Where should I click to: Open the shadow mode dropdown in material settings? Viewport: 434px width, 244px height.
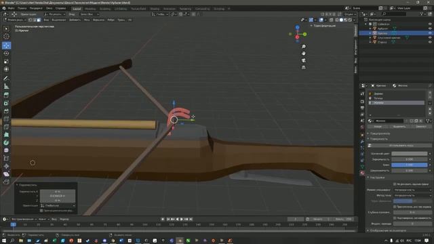point(412,195)
